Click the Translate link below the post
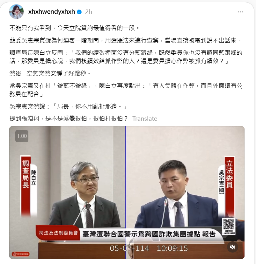Viewport: 256px width, 264px height. pos(145,118)
